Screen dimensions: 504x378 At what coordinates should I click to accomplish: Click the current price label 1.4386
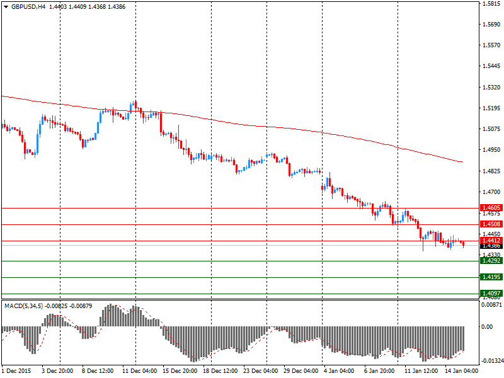(x=491, y=246)
